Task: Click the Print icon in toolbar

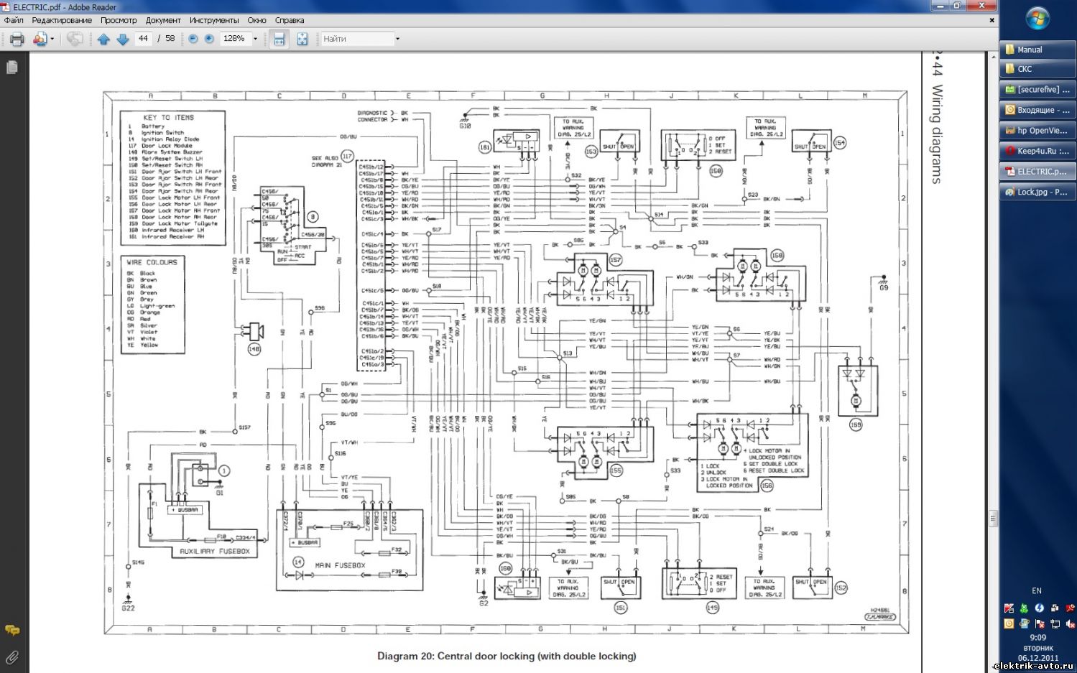Action: click(x=17, y=39)
